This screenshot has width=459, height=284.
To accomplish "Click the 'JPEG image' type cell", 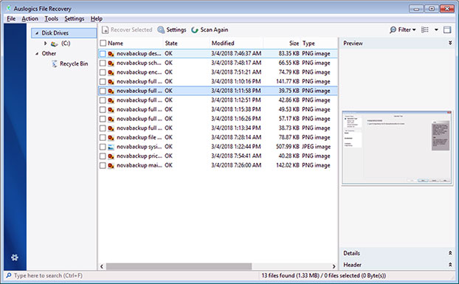I will pos(316,147).
